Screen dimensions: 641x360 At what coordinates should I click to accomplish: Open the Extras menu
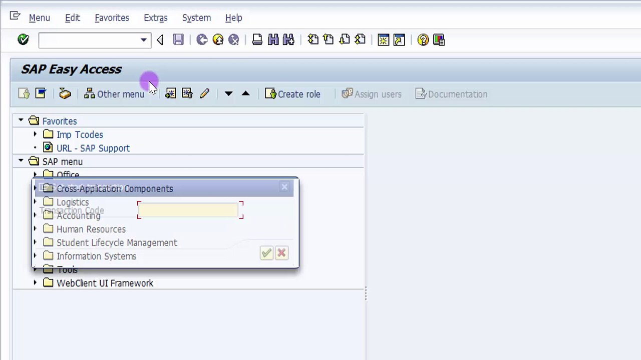[x=156, y=17]
